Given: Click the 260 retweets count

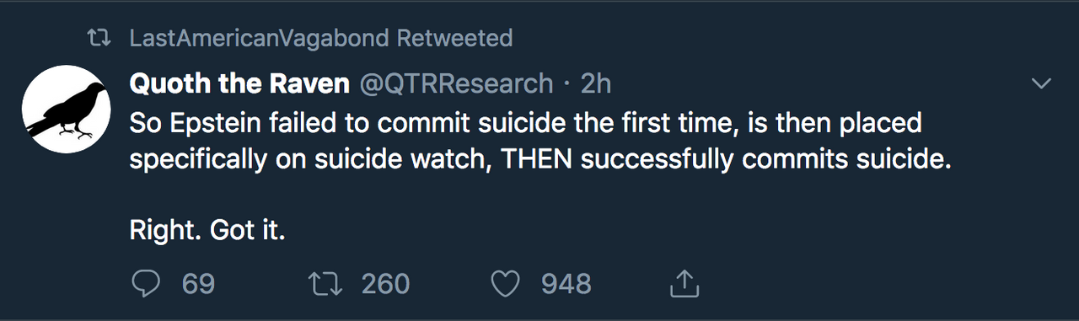Looking at the screenshot, I should (x=385, y=284).
